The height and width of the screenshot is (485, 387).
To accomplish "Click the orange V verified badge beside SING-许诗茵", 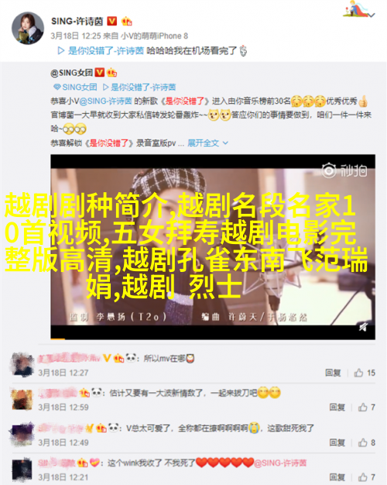I will pyautogui.click(x=112, y=21).
